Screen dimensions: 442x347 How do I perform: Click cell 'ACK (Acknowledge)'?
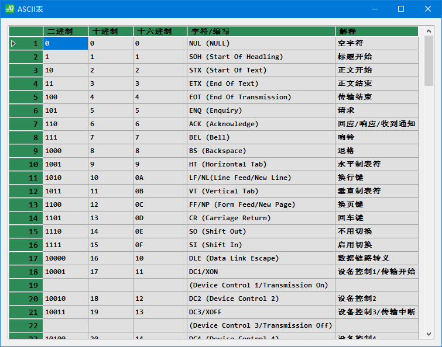(x=261, y=124)
